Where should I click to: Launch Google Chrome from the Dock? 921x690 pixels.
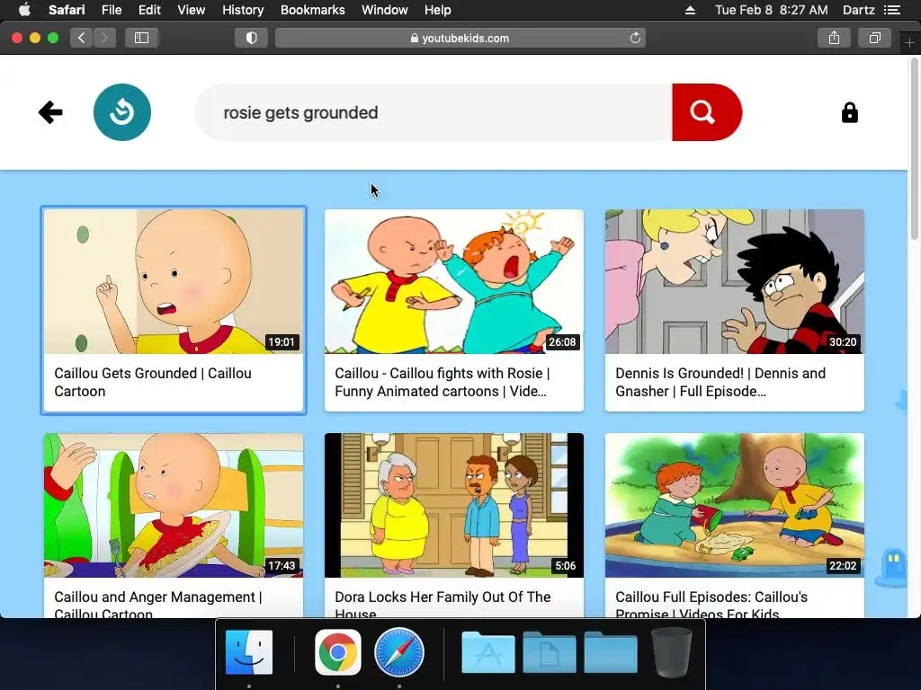(x=338, y=652)
